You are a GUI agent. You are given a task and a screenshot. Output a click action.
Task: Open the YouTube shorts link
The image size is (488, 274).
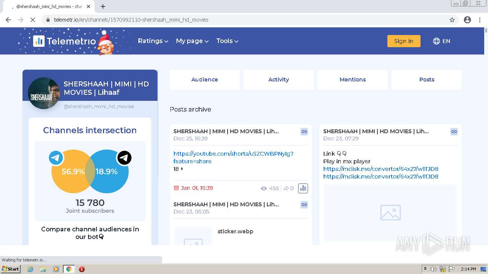(233, 158)
